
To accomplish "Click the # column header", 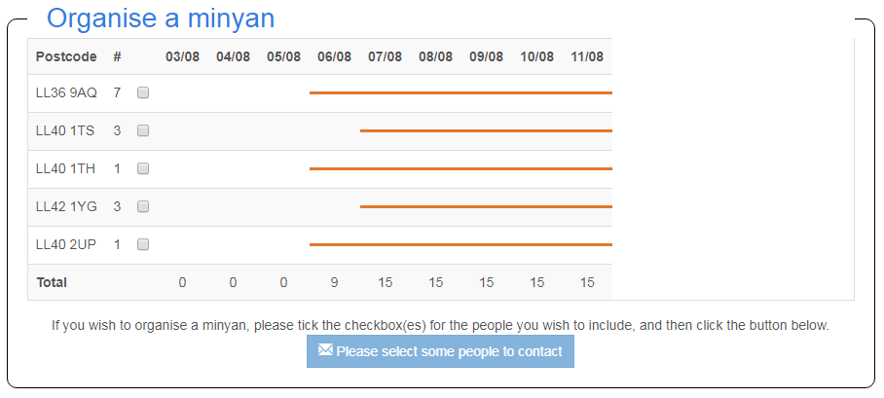I will (117, 57).
